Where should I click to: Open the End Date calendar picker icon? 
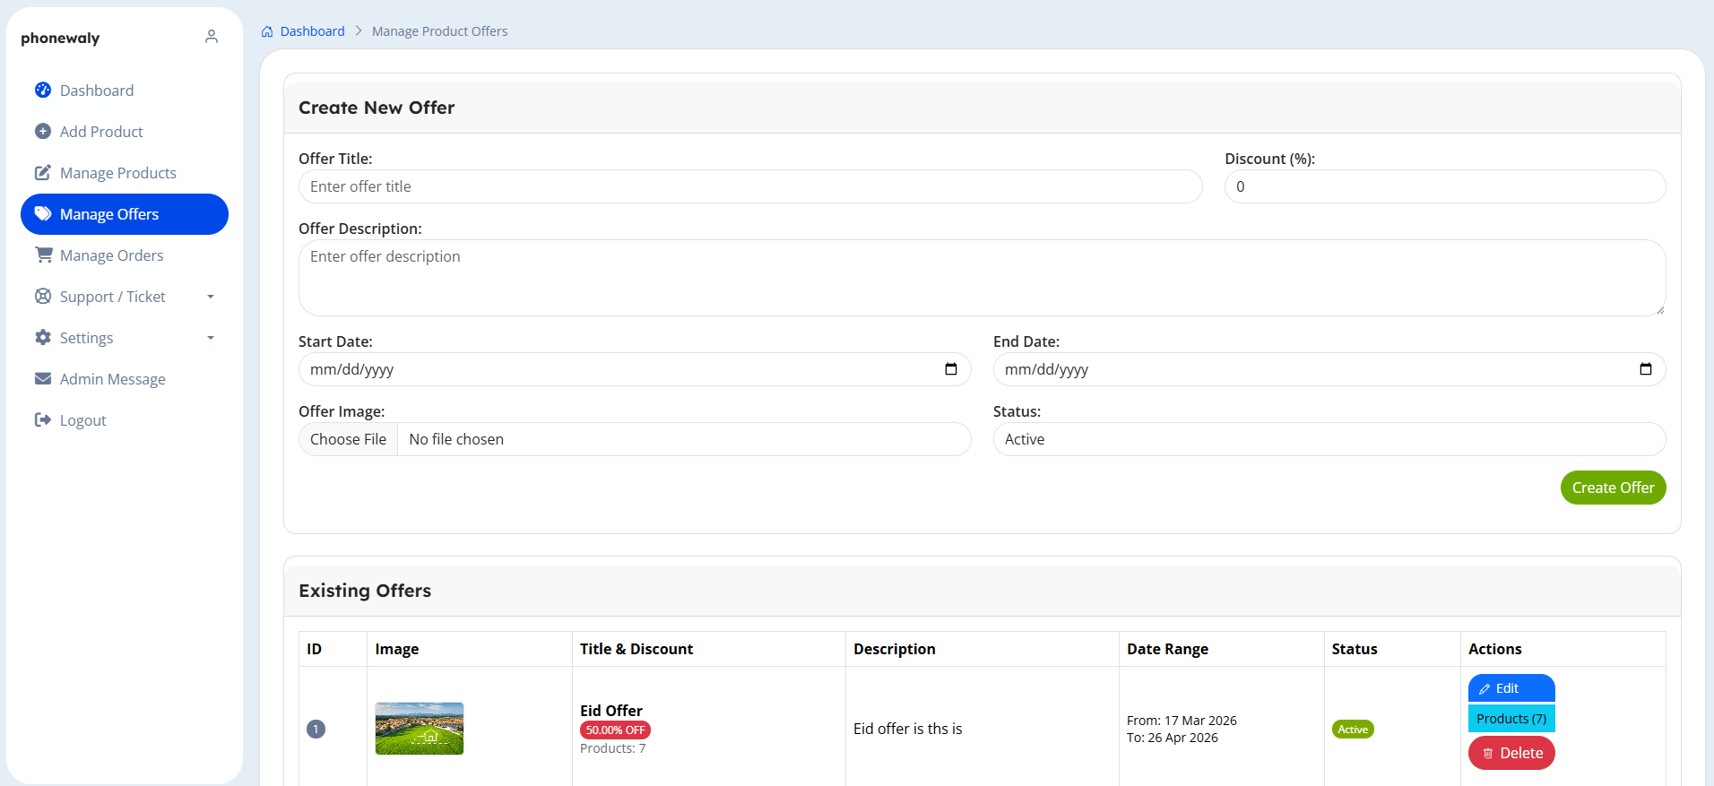(x=1646, y=369)
